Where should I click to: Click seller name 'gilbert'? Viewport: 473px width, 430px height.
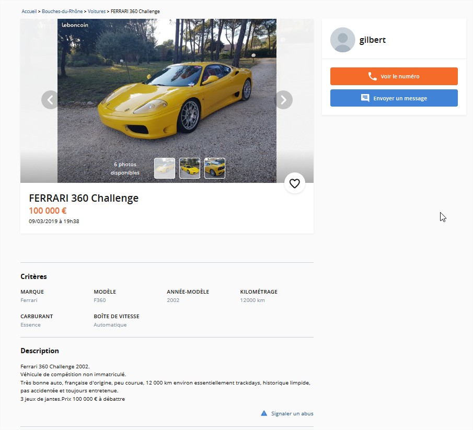(x=372, y=40)
